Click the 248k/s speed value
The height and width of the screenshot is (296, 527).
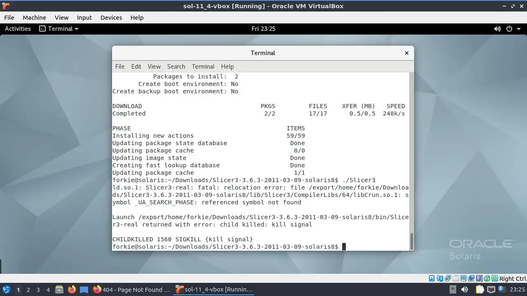(394, 113)
